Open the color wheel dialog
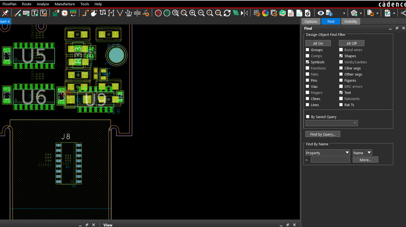The width and height of the screenshot is (406, 227). point(266,13)
